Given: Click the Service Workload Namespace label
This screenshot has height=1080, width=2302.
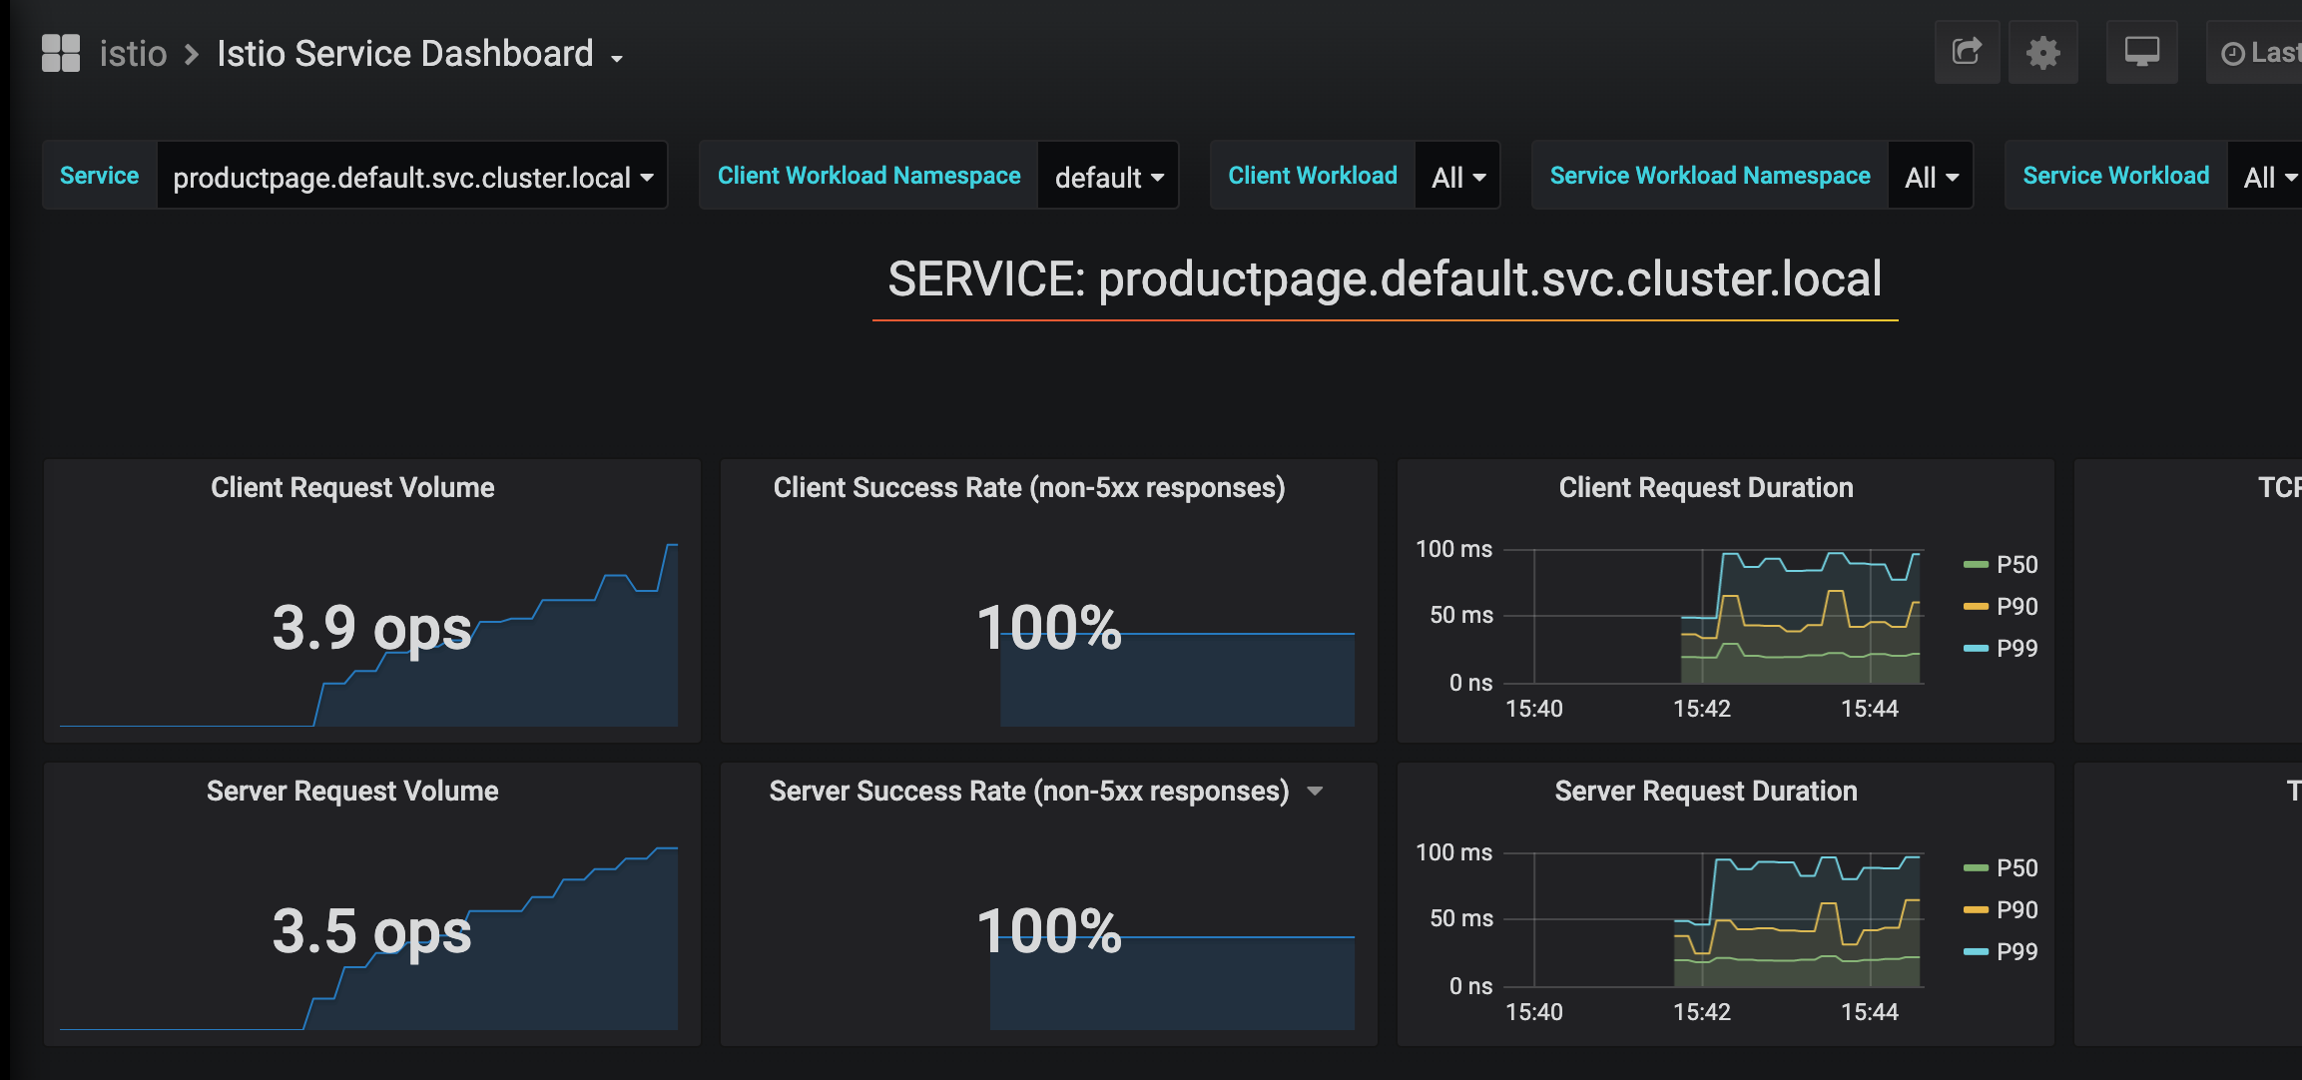Looking at the screenshot, I should (1710, 176).
